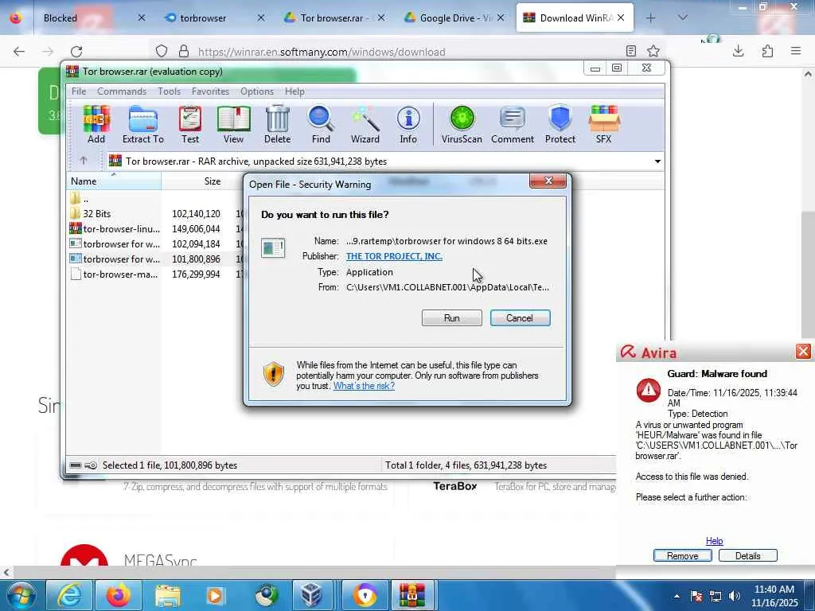Open the Help link in Avira alert

(714, 541)
